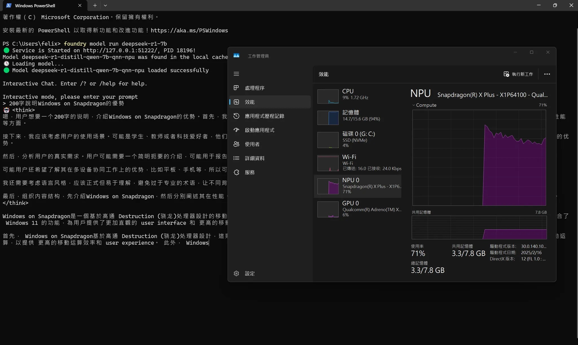Viewport: 578px width, 345px height.
Task: Select CPU performance graph thumbnail
Action: 328,96
